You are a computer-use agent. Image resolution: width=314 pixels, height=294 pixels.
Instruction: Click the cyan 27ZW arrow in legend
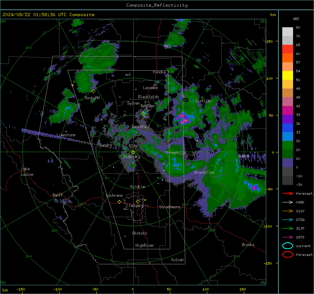coord(287,220)
